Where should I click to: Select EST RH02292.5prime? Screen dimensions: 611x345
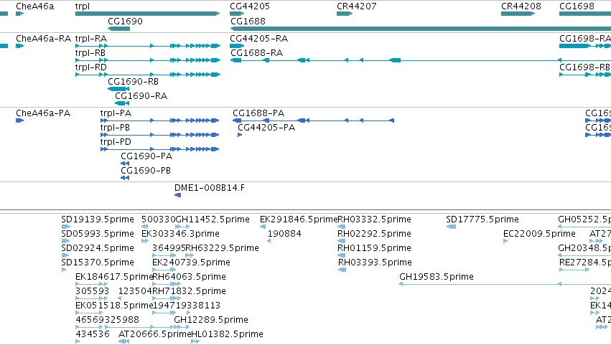click(x=374, y=234)
